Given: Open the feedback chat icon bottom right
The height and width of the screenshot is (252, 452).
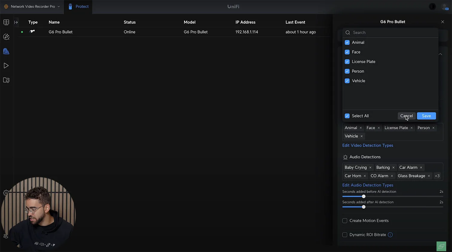Looking at the screenshot, I should click(x=441, y=246).
